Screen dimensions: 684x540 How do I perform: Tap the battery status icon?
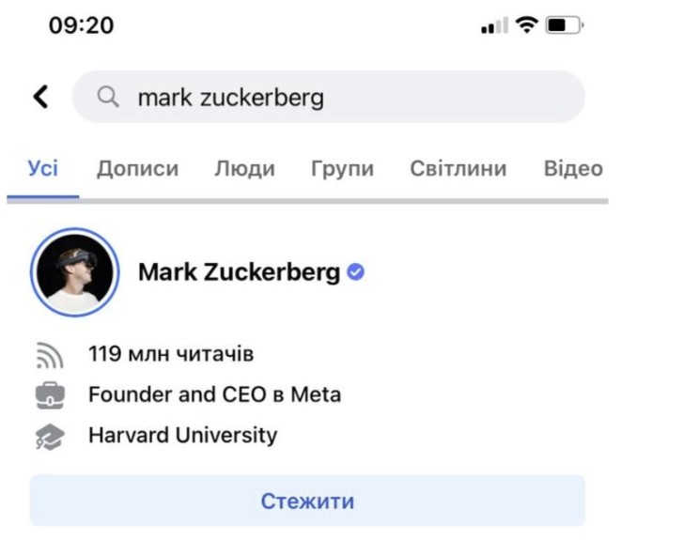point(566,27)
